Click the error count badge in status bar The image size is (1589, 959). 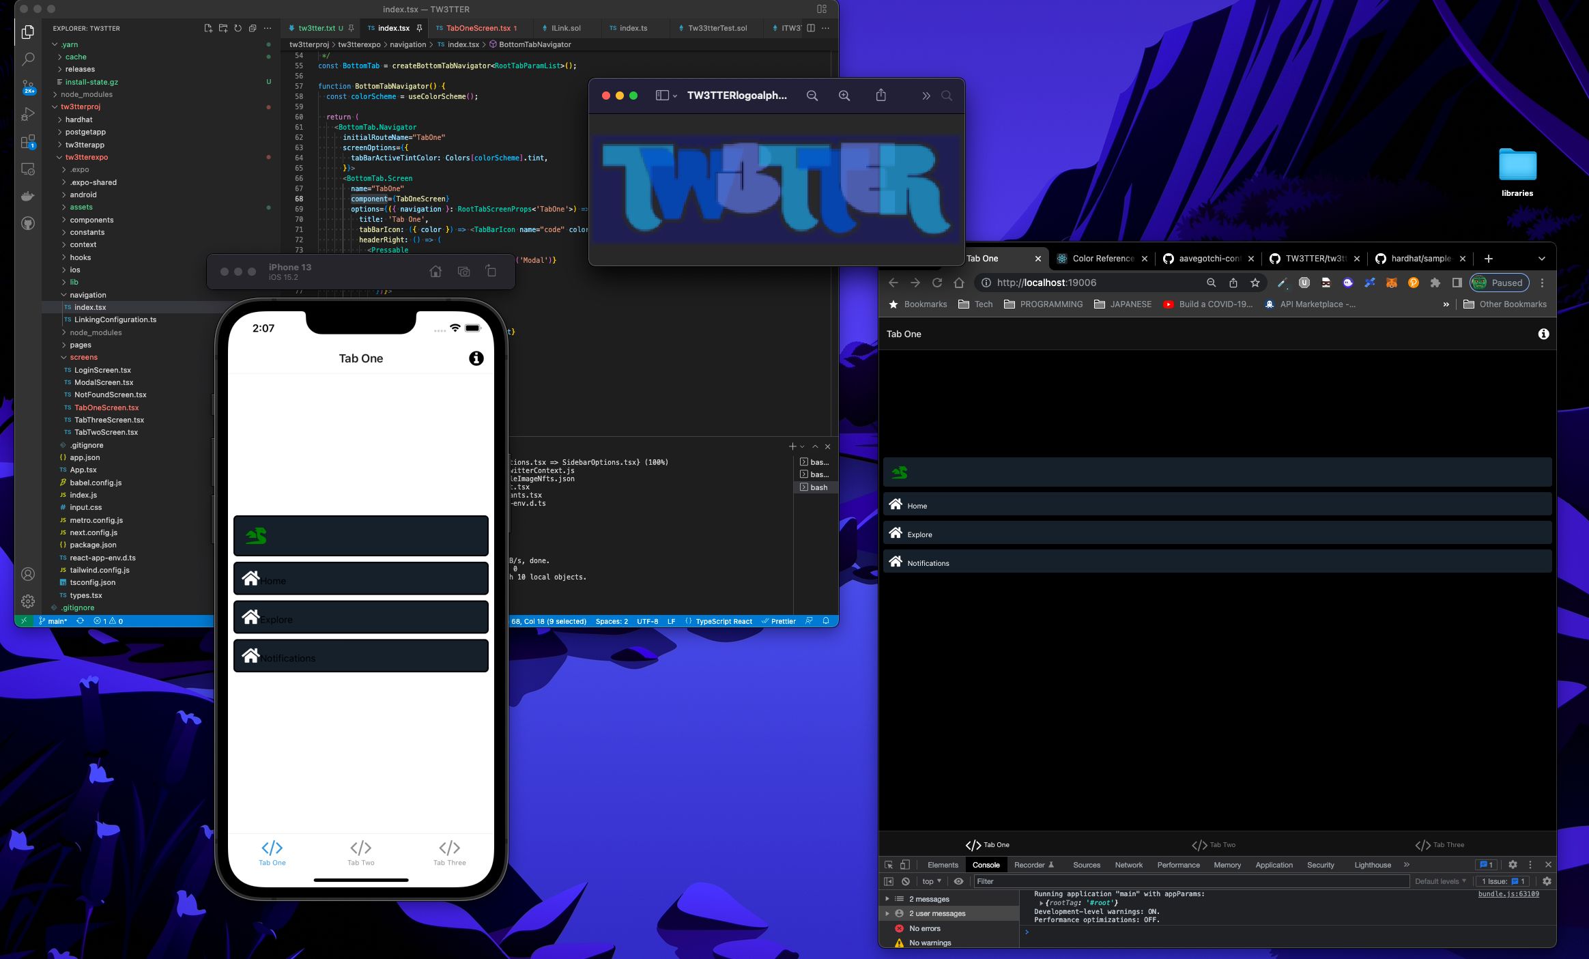[x=109, y=621]
